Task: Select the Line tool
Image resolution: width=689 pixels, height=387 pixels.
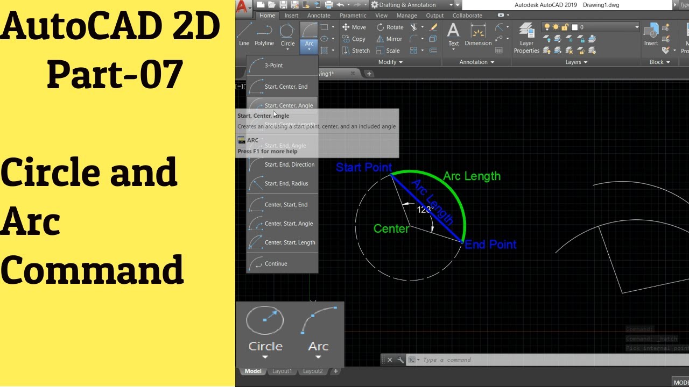Action: pos(244,33)
